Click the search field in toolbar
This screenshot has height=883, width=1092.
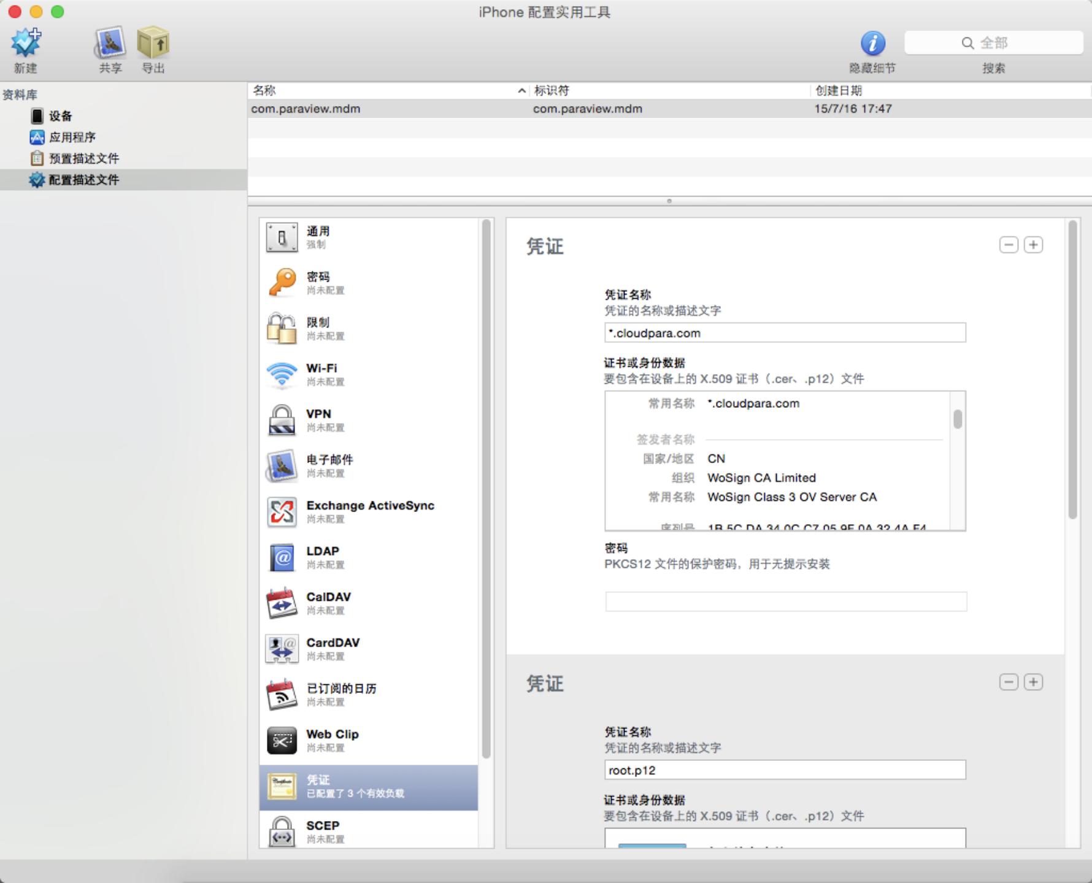click(x=993, y=43)
